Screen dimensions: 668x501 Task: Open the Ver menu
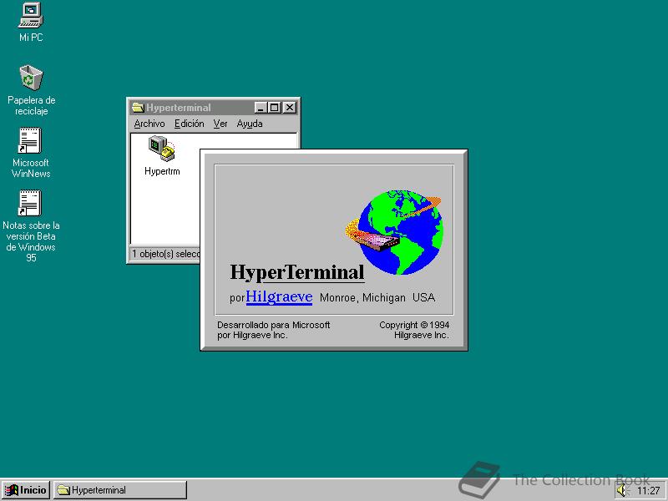pos(220,124)
